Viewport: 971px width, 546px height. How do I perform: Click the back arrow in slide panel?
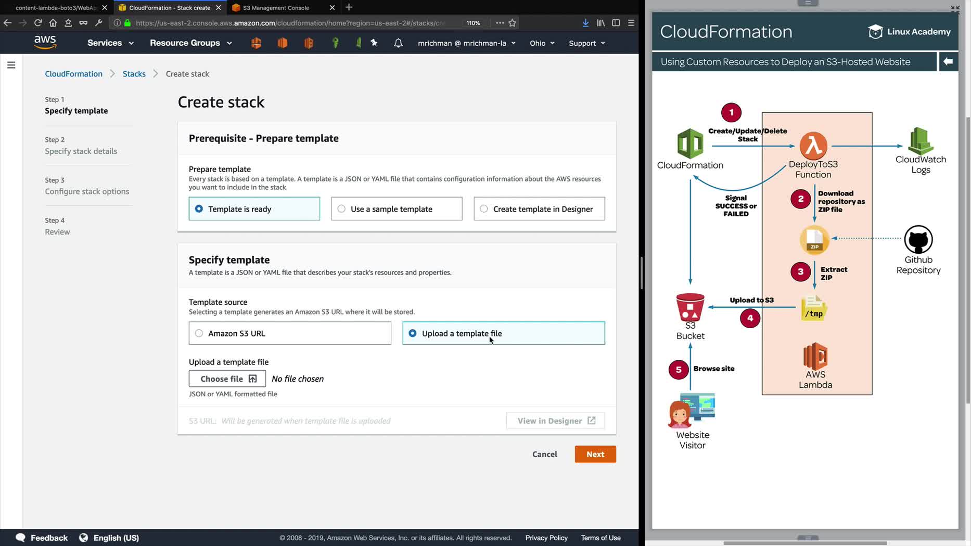tap(948, 61)
